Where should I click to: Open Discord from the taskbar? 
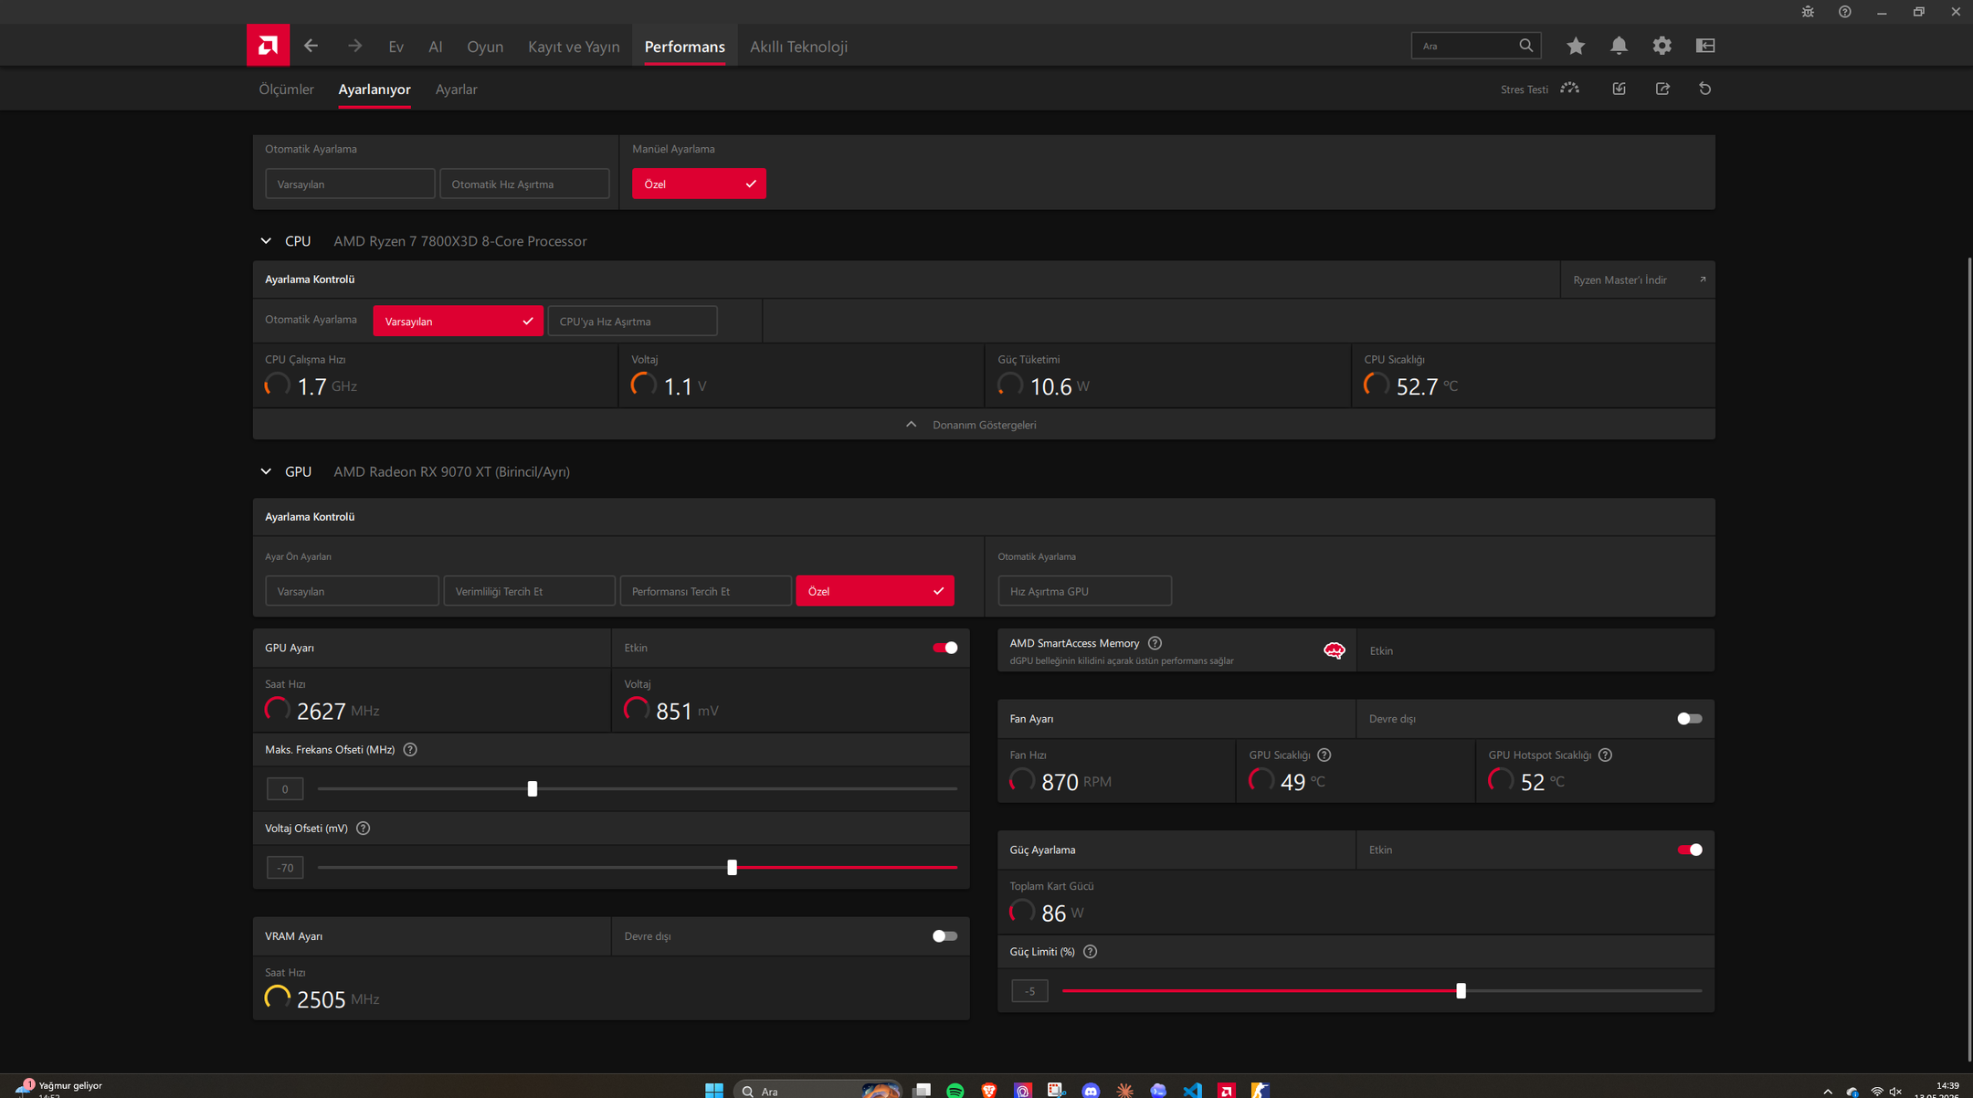click(1091, 1090)
